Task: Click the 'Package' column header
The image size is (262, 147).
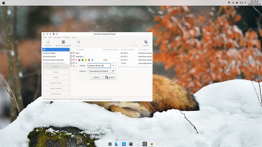Action: coord(80,50)
